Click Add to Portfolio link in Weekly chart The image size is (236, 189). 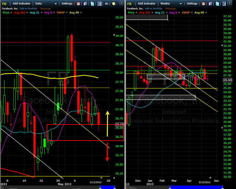(153, 9)
